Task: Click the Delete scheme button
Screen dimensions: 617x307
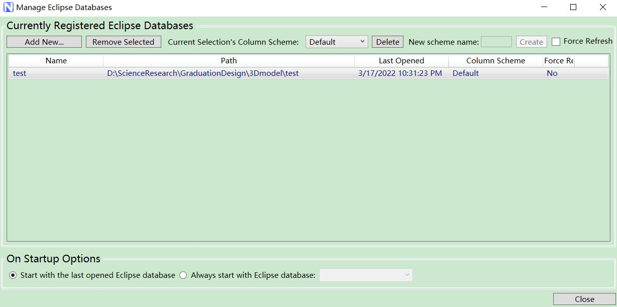Action: tap(388, 42)
